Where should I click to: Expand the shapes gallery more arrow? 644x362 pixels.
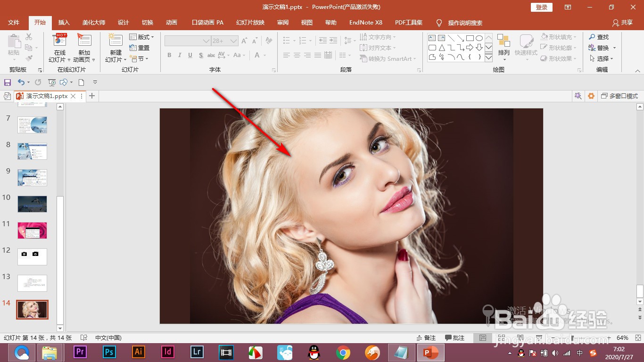489,57
